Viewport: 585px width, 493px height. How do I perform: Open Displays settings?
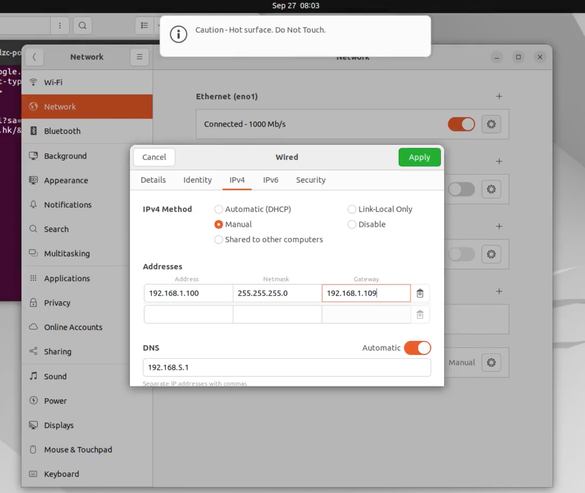[87, 425]
